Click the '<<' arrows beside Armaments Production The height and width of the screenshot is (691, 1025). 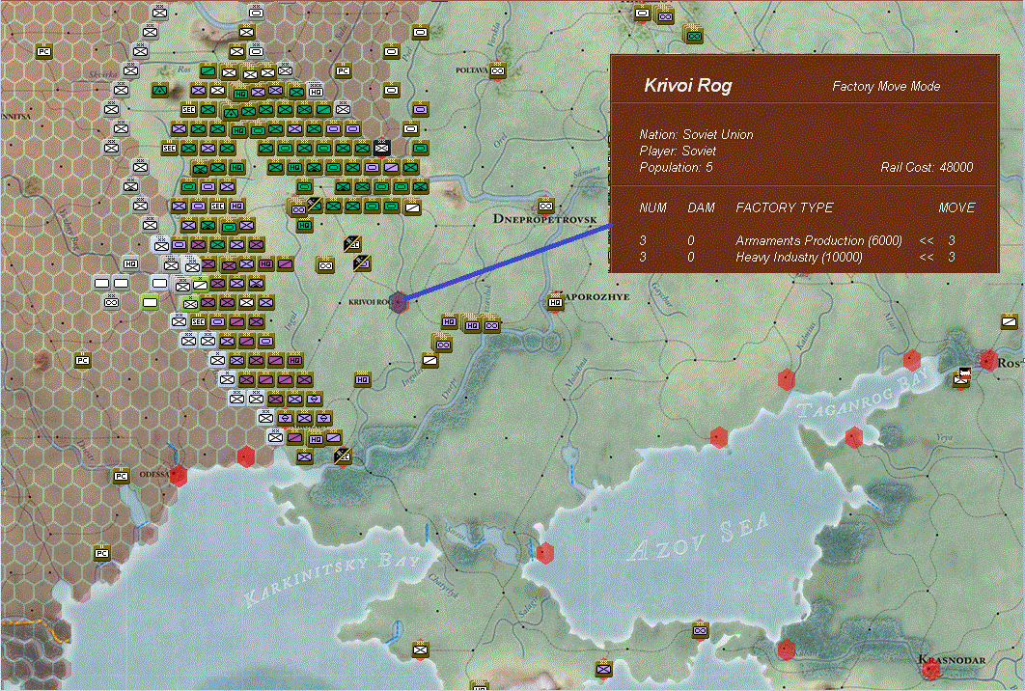coord(927,240)
